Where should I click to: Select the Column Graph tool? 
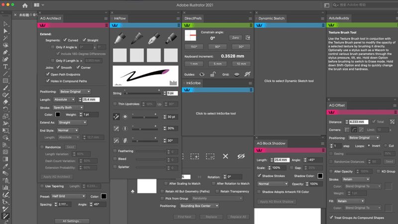point(5,188)
